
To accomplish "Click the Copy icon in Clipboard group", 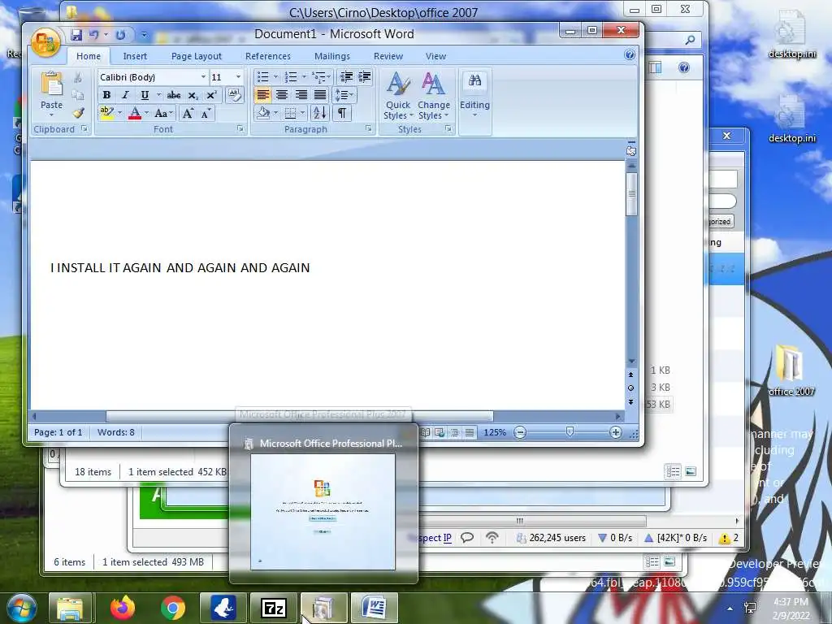I will click(x=78, y=95).
